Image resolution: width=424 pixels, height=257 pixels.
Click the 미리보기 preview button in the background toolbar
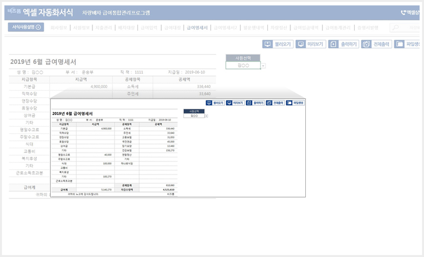[311, 44]
